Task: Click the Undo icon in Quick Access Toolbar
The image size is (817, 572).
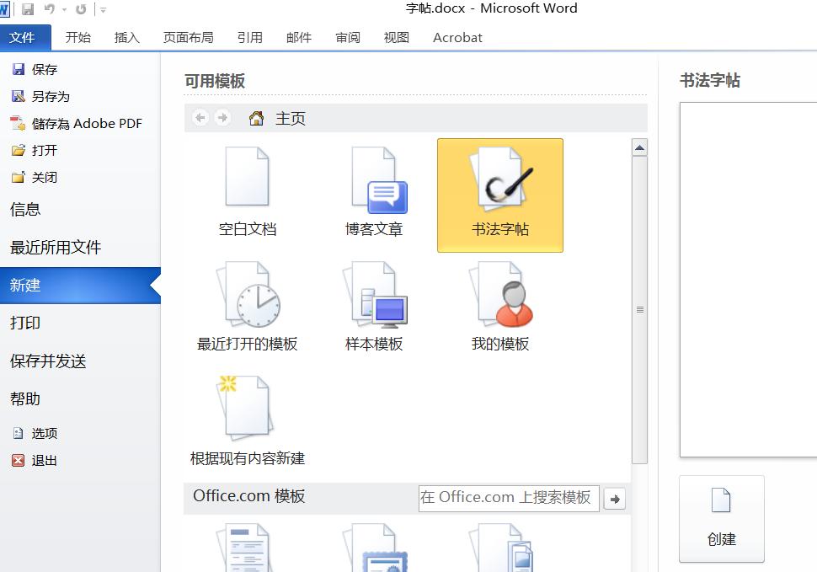Action: click(x=49, y=8)
